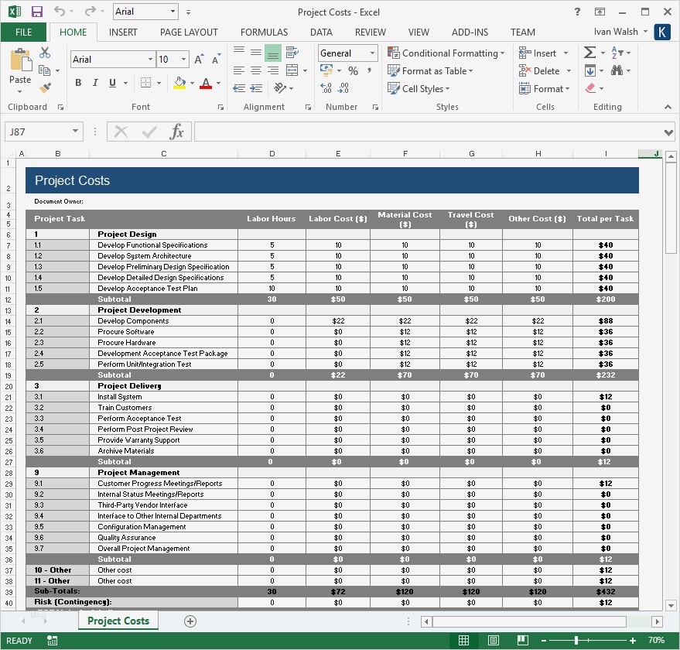This screenshot has width=680, height=650.
Task: Expand Cell Styles gallery
Action: pos(419,88)
